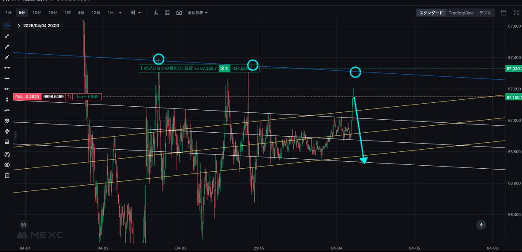Screen dimensions: 522x252
Task: Open the calendar date jump icon
Action: pos(23,224)
